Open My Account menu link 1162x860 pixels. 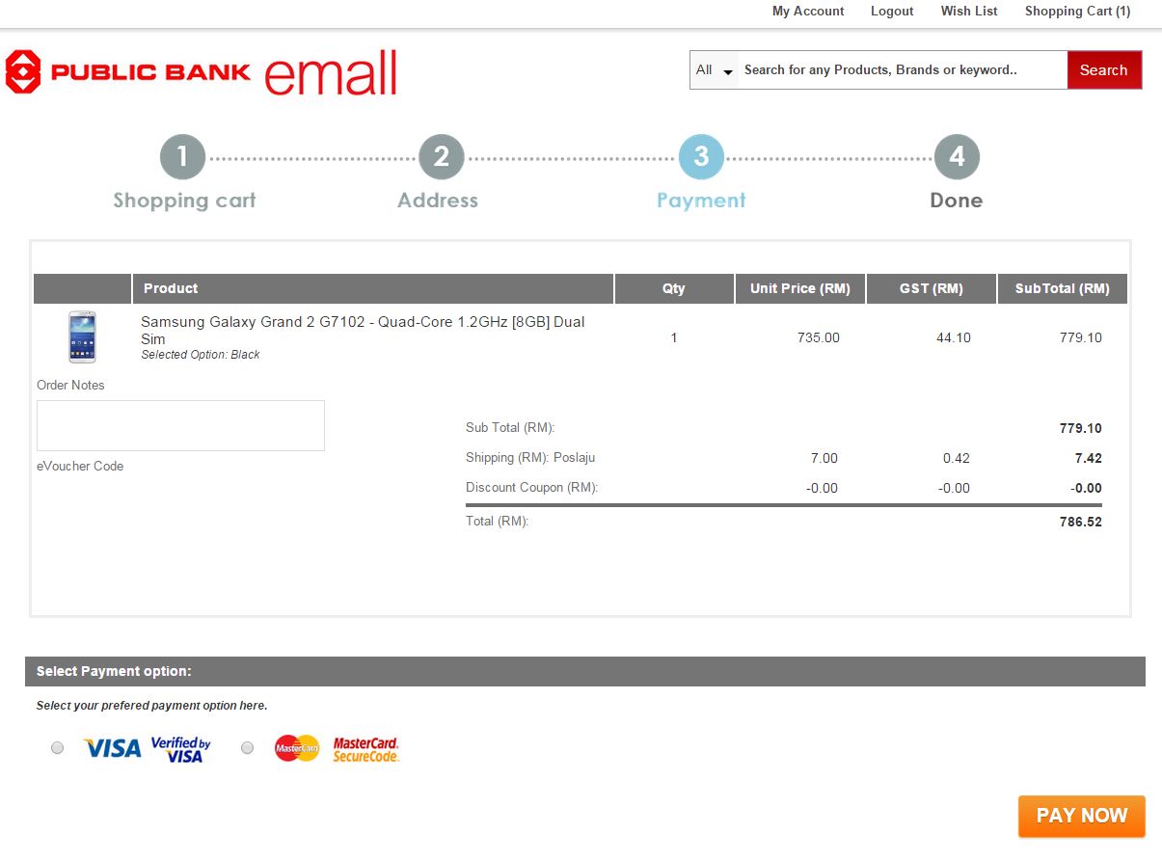(x=808, y=12)
